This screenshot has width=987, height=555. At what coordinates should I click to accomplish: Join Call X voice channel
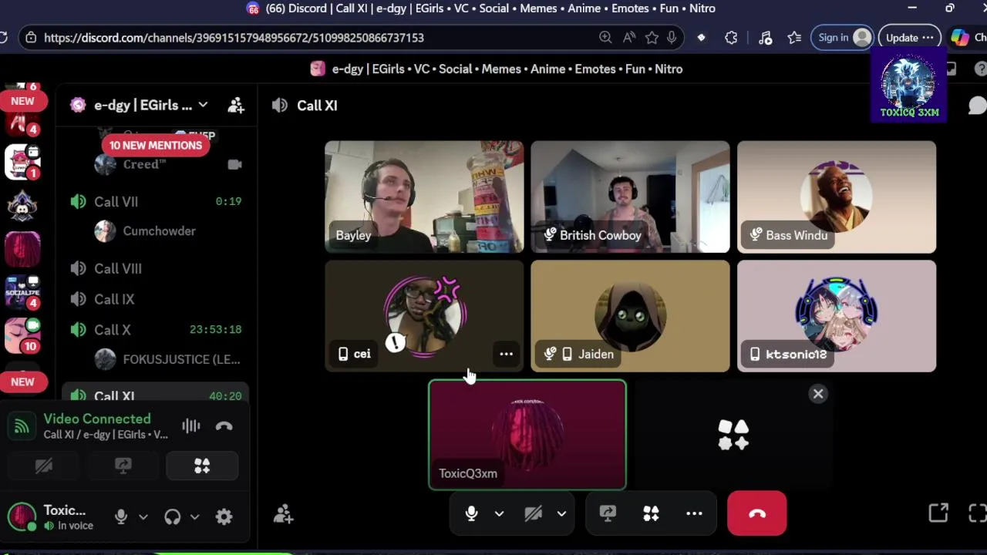coord(155,329)
